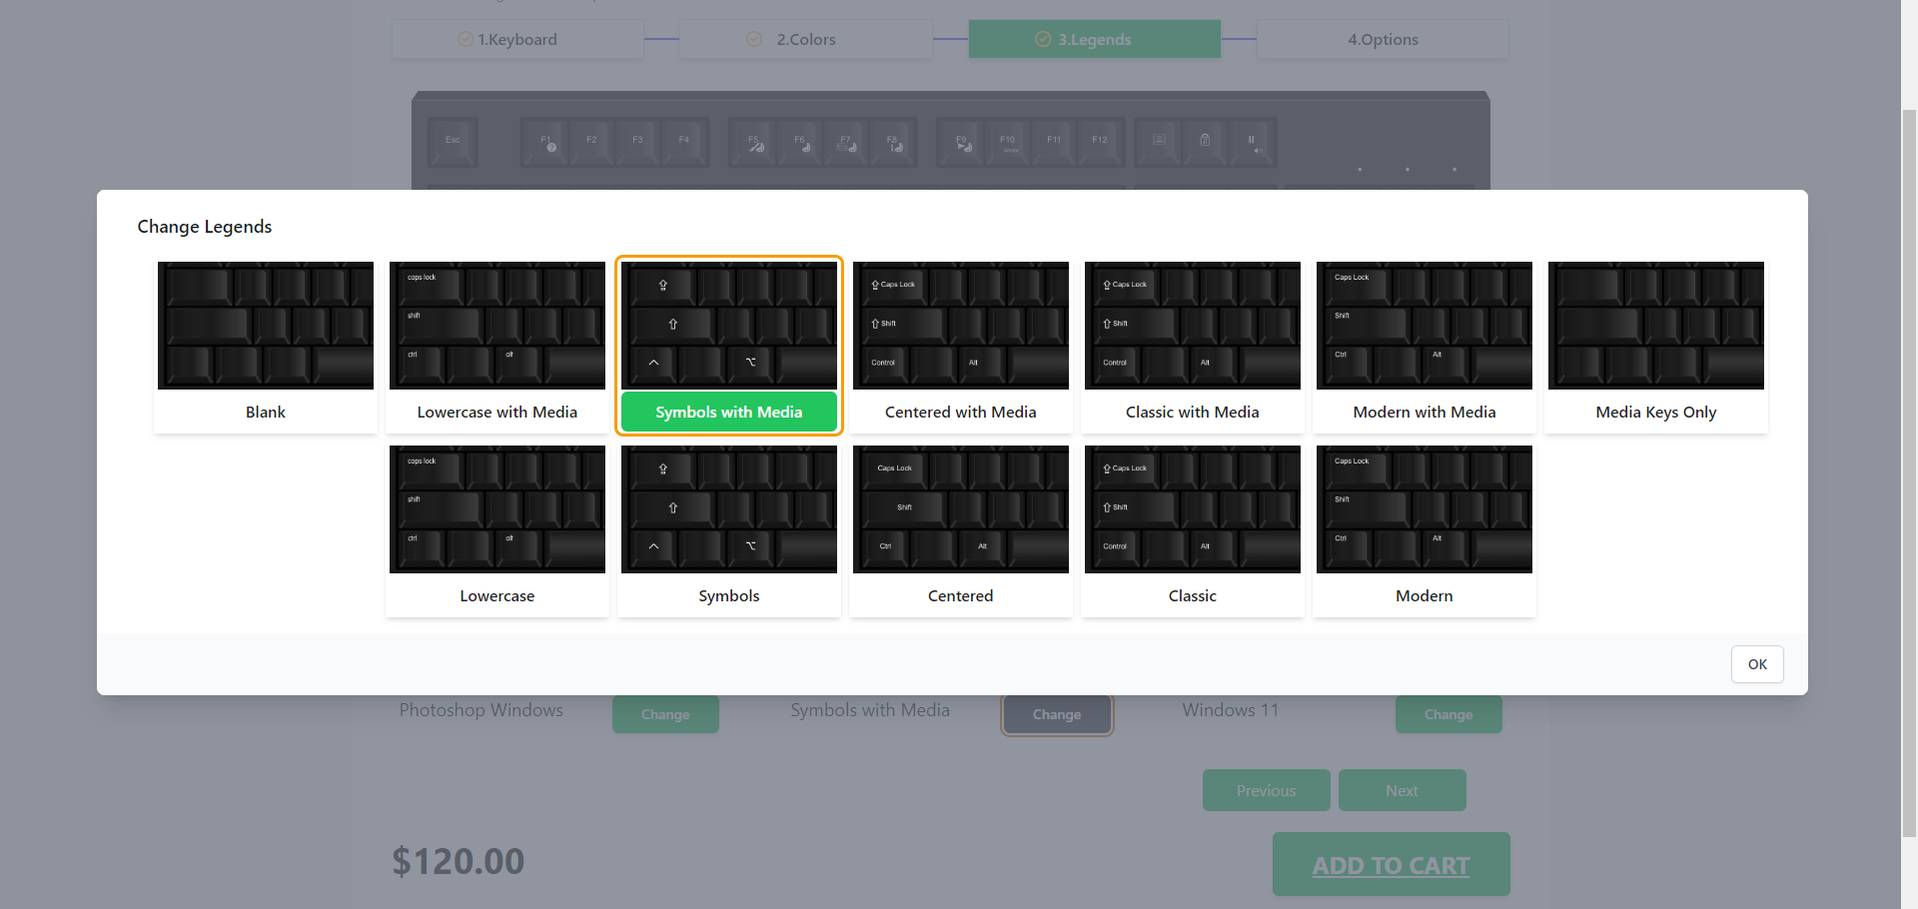The width and height of the screenshot is (1918, 909).
Task: Proceed with the Next button
Action: tap(1403, 790)
